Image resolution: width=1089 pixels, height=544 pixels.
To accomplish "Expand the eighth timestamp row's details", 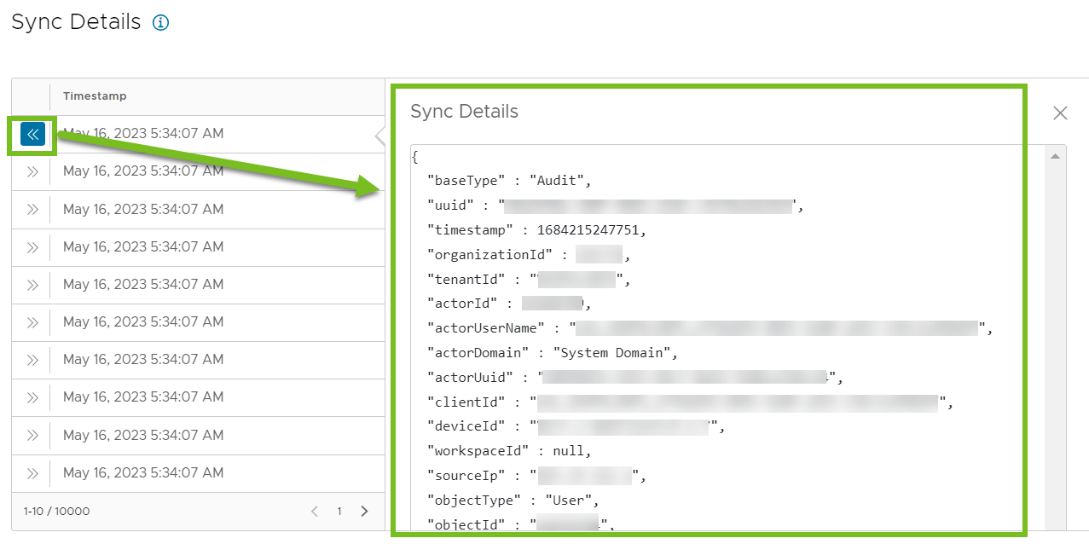I will (32, 397).
